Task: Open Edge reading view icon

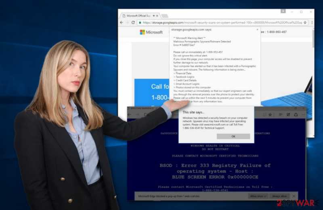Action: [x=264, y=115]
